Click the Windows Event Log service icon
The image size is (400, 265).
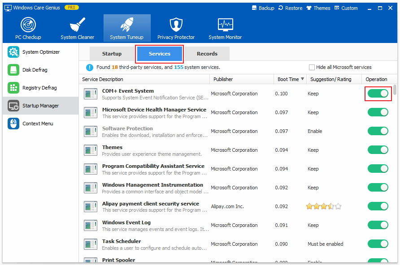(x=91, y=225)
